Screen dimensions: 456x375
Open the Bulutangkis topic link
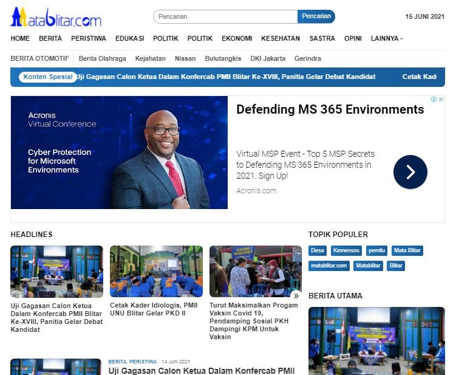tap(223, 58)
